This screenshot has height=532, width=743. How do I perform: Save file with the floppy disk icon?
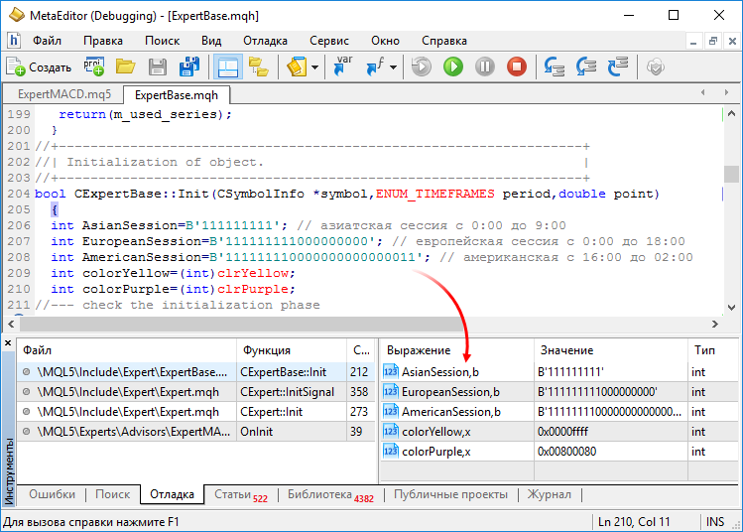point(158,66)
